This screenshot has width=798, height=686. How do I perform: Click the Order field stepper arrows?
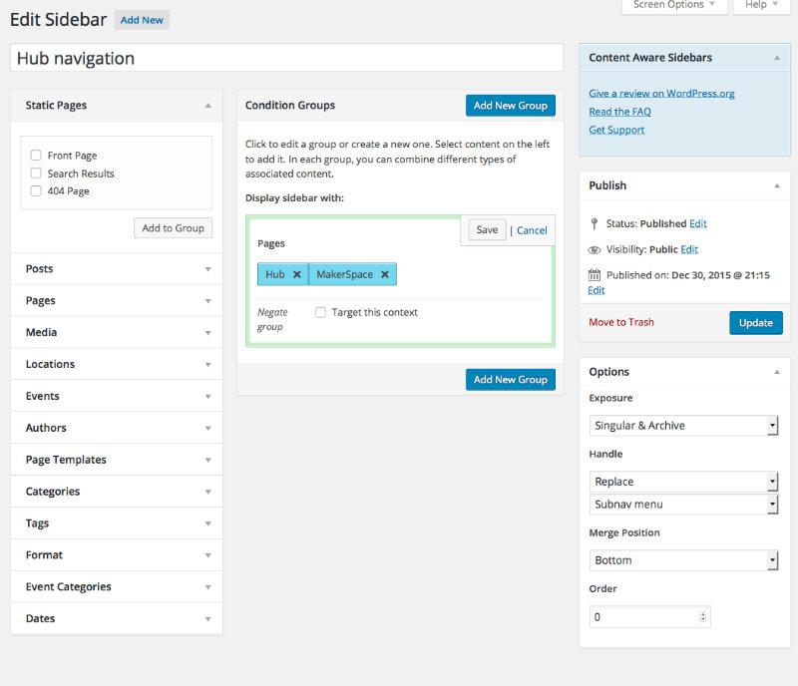(x=702, y=617)
